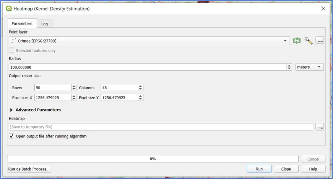The height and width of the screenshot is (180, 333).
Task: Click the dialog title Heatmap (Kernel Density Estimation)
Action: (x=52, y=9)
